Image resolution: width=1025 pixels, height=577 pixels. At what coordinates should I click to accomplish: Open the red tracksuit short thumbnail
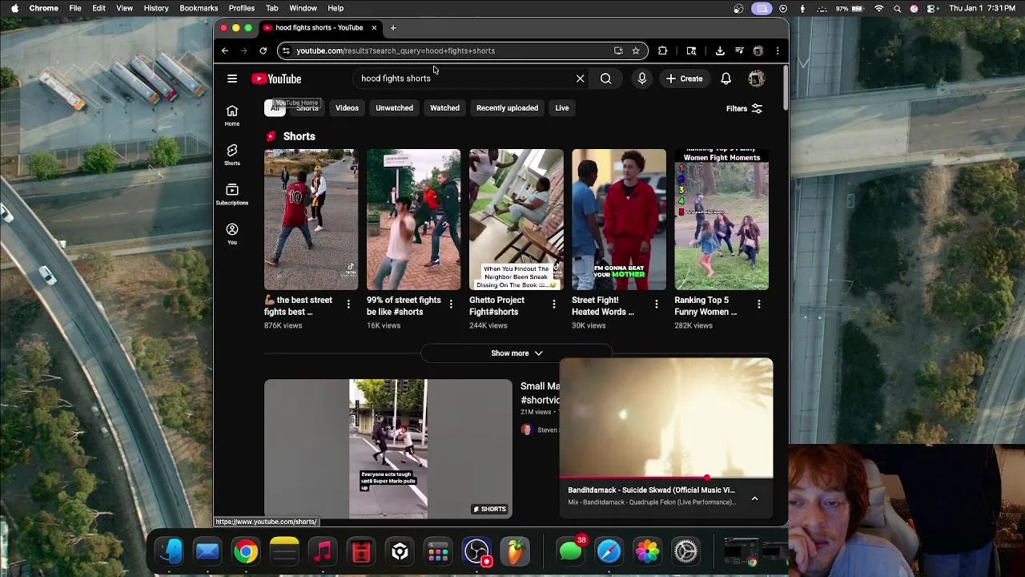618,220
